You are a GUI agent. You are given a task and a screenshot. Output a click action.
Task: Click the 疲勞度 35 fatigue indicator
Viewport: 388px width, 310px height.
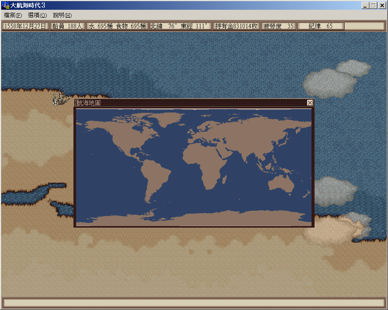(278, 26)
